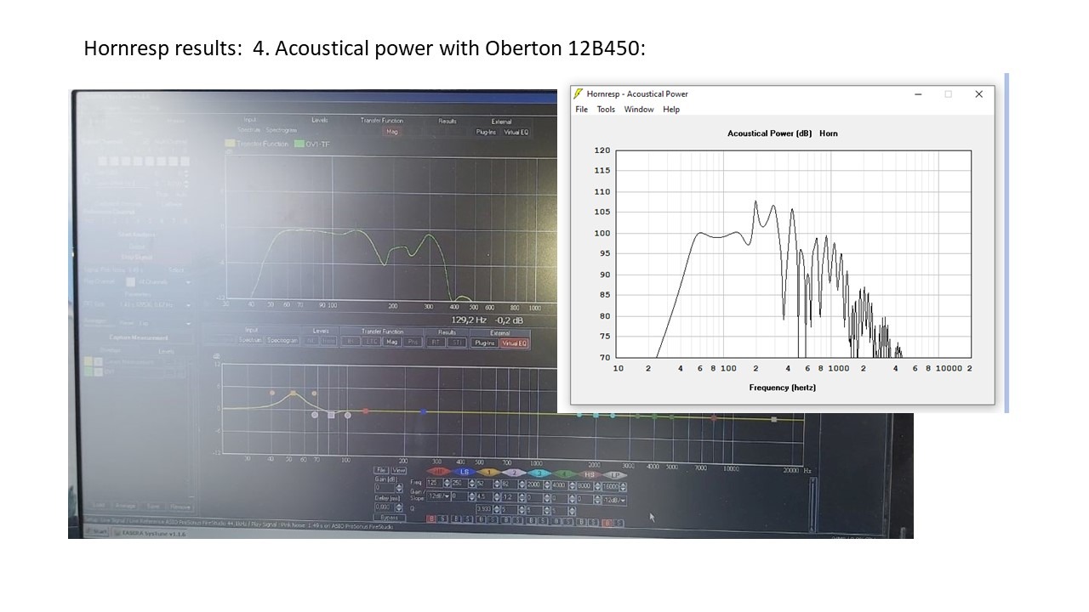Click the green OV1-TF legend swatch
1089x612 pixels.
299,144
